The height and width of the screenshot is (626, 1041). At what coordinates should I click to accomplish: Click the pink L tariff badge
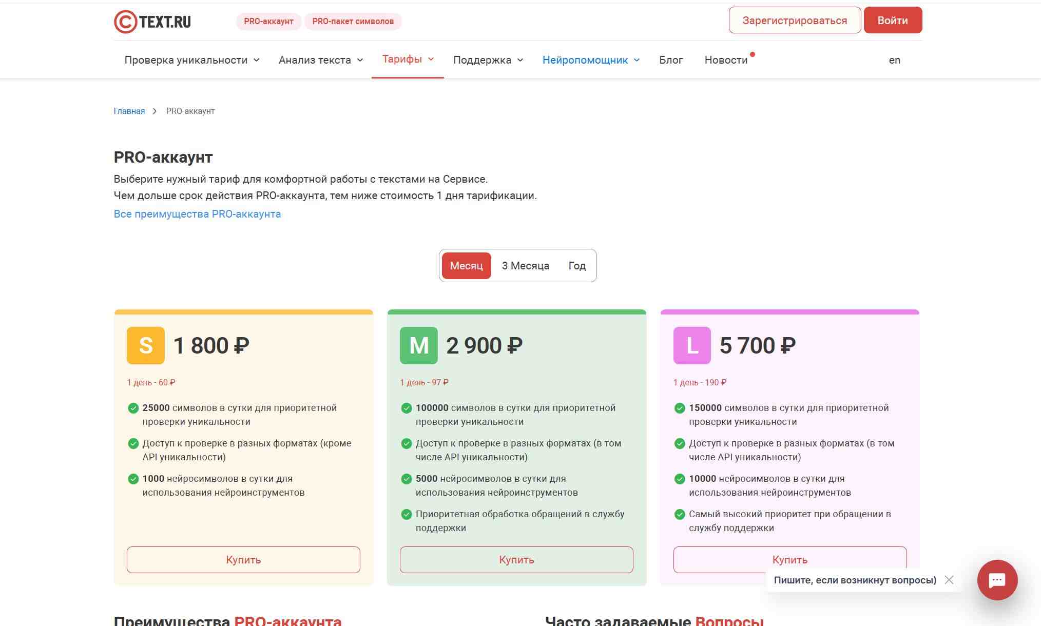tap(692, 345)
